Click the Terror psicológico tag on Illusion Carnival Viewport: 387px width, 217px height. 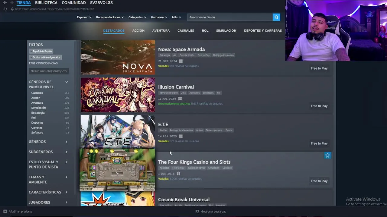coord(169,93)
